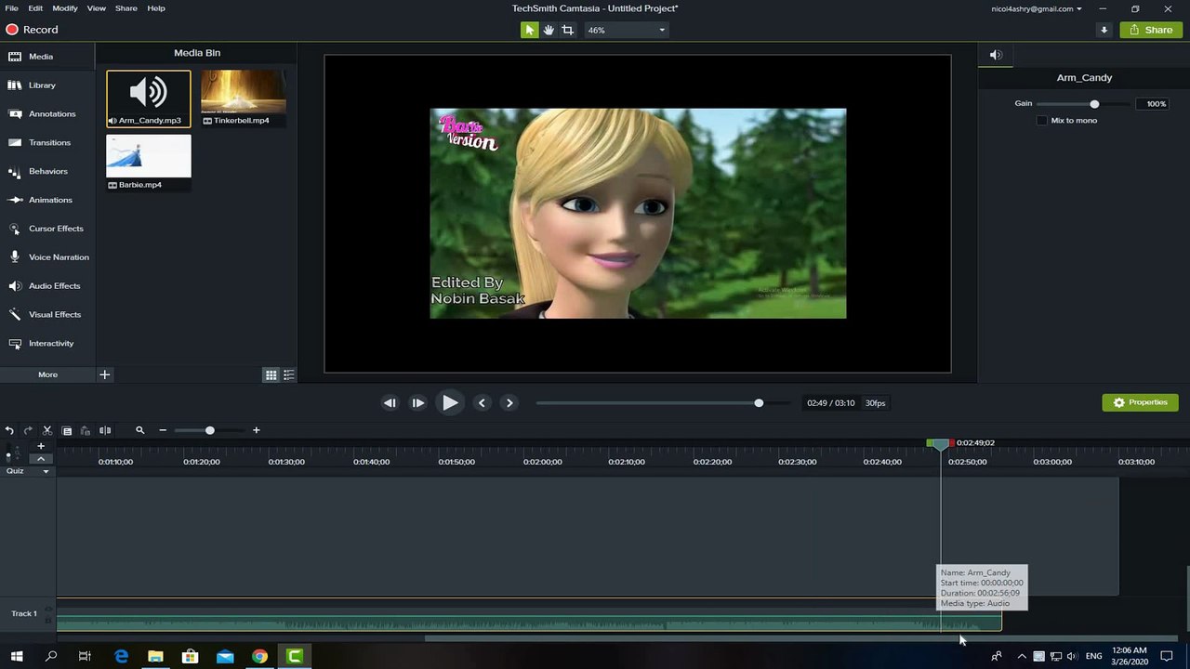1190x669 pixels.
Task: Open the Animations tab
Action: [47, 200]
